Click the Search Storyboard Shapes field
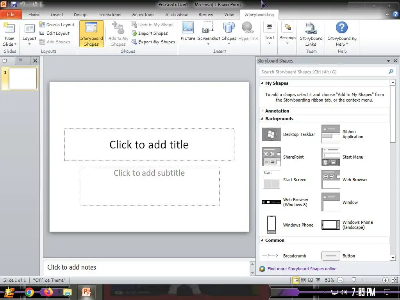The height and width of the screenshot is (300, 400). pos(323,72)
